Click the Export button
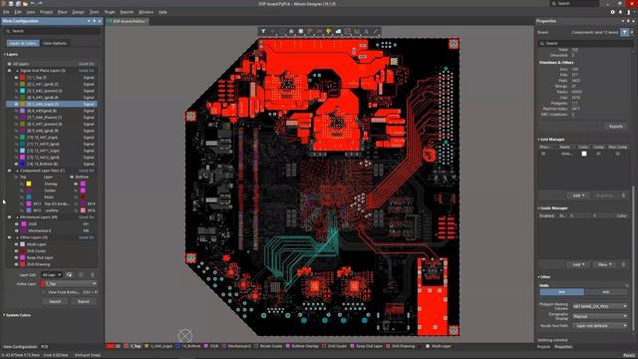The image size is (638, 359). point(84,301)
